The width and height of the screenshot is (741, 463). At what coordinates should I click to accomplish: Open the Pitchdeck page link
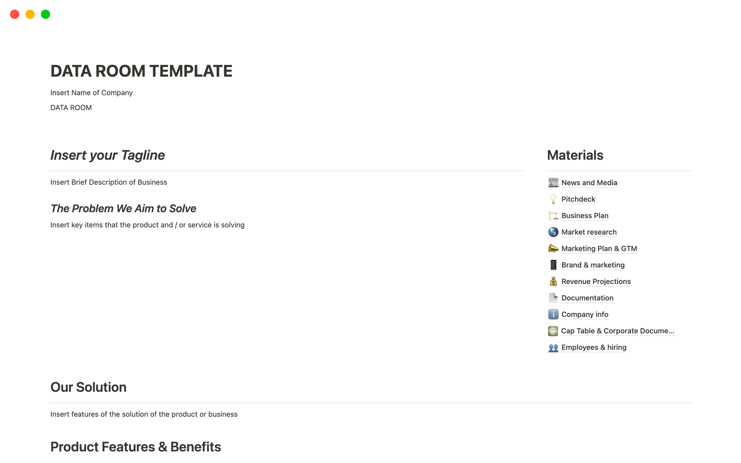pyautogui.click(x=578, y=199)
